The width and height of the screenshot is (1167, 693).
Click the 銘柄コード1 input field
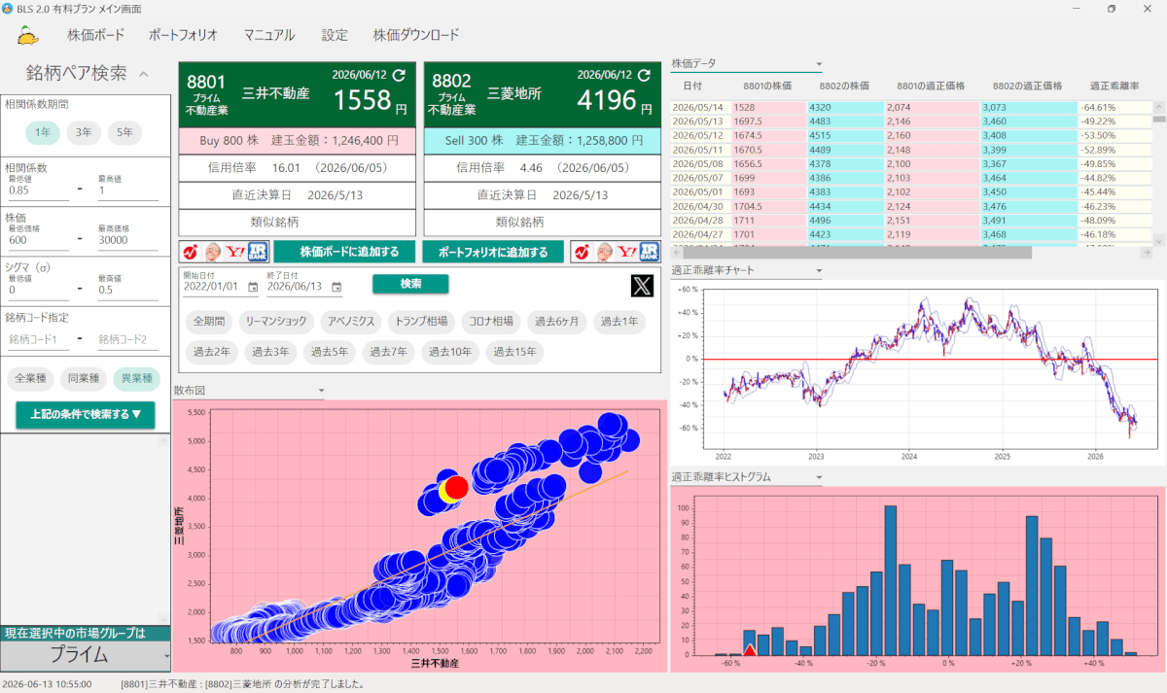point(39,339)
